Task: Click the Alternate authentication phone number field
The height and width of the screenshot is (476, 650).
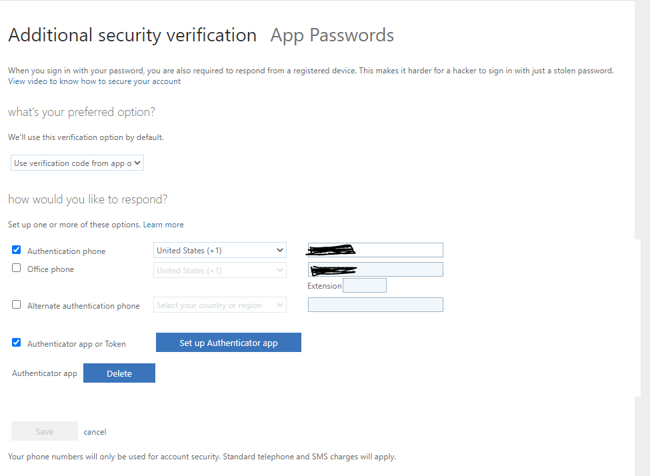Action: point(375,305)
